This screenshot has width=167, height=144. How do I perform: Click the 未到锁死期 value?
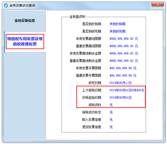tap(117, 31)
